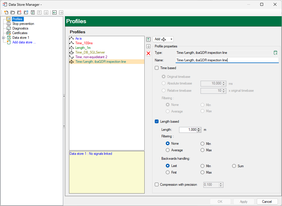
Task: Open Certificates in the tree
Action: click(20, 33)
